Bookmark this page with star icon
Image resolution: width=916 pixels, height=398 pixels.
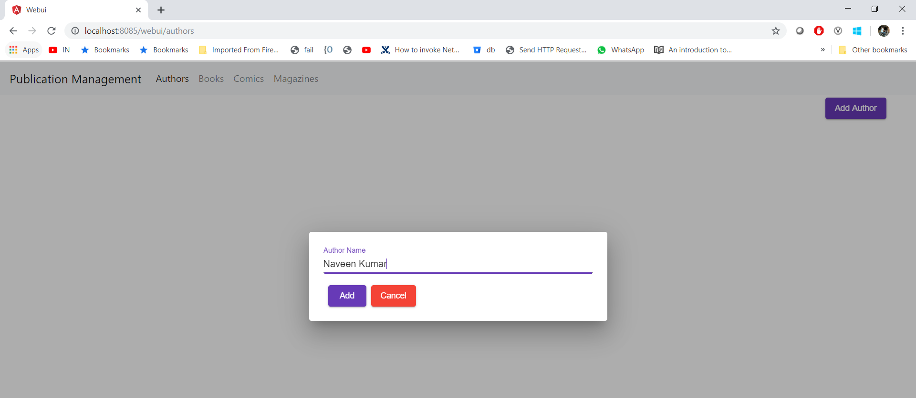[776, 31]
